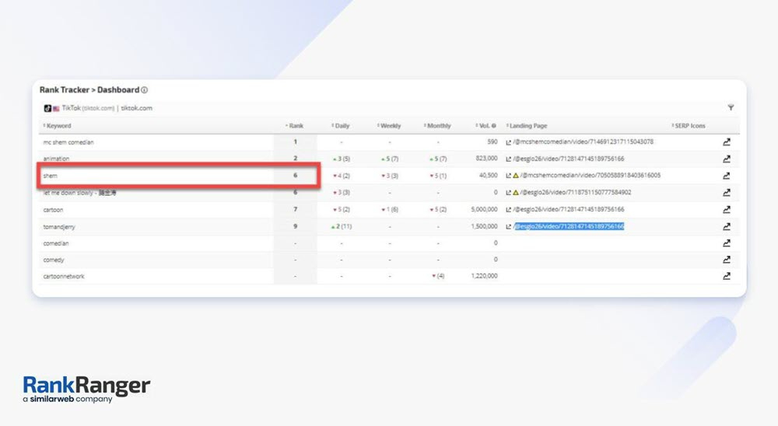Click external link icon for tomandjerry landing page
Image resolution: width=778 pixels, height=426 pixels.
pos(508,226)
